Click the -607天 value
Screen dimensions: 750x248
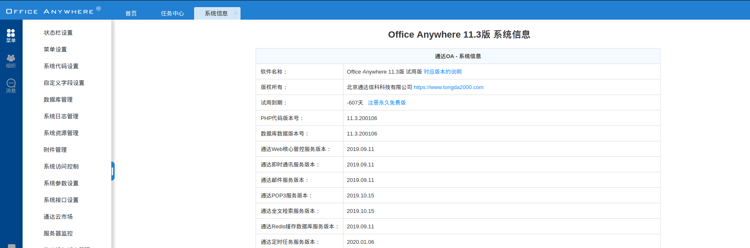click(x=355, y=102)
